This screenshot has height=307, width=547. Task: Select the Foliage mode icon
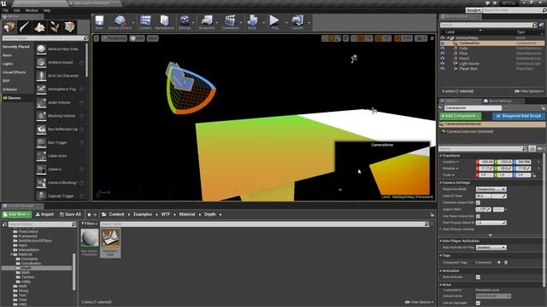pos(55,26)
